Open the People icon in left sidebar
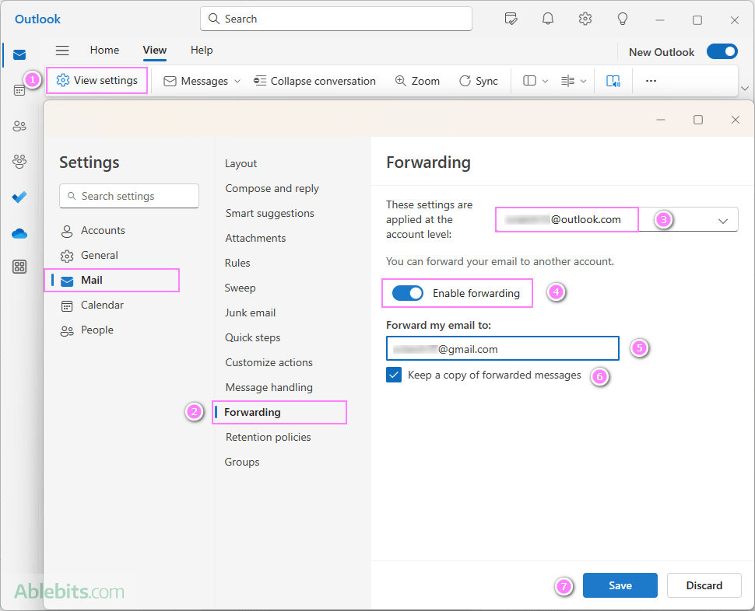The height and width of the screenshot is (611, 755). 19,126
